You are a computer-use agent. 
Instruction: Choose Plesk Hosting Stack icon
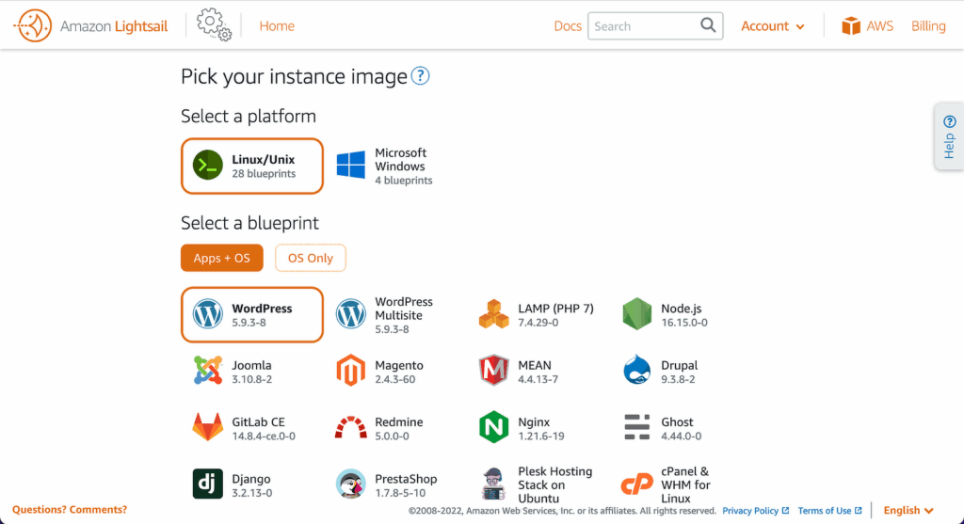(493, 484)
